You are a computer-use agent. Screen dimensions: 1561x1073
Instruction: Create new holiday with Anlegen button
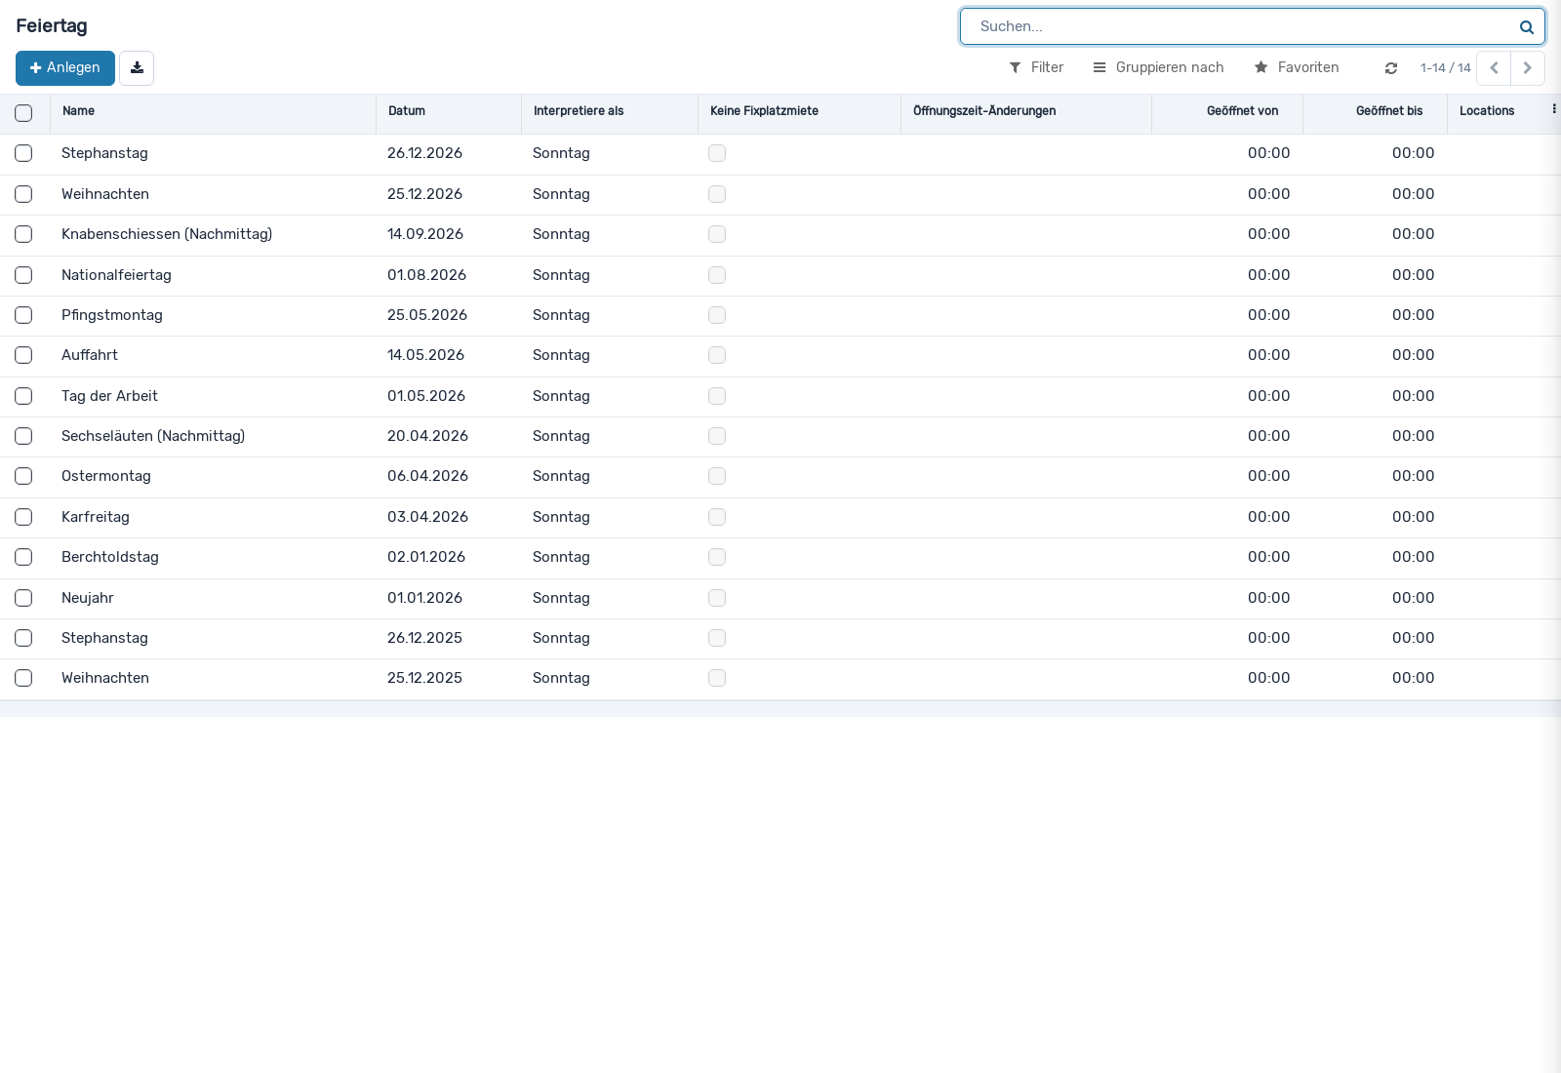(x=65, y=68)
